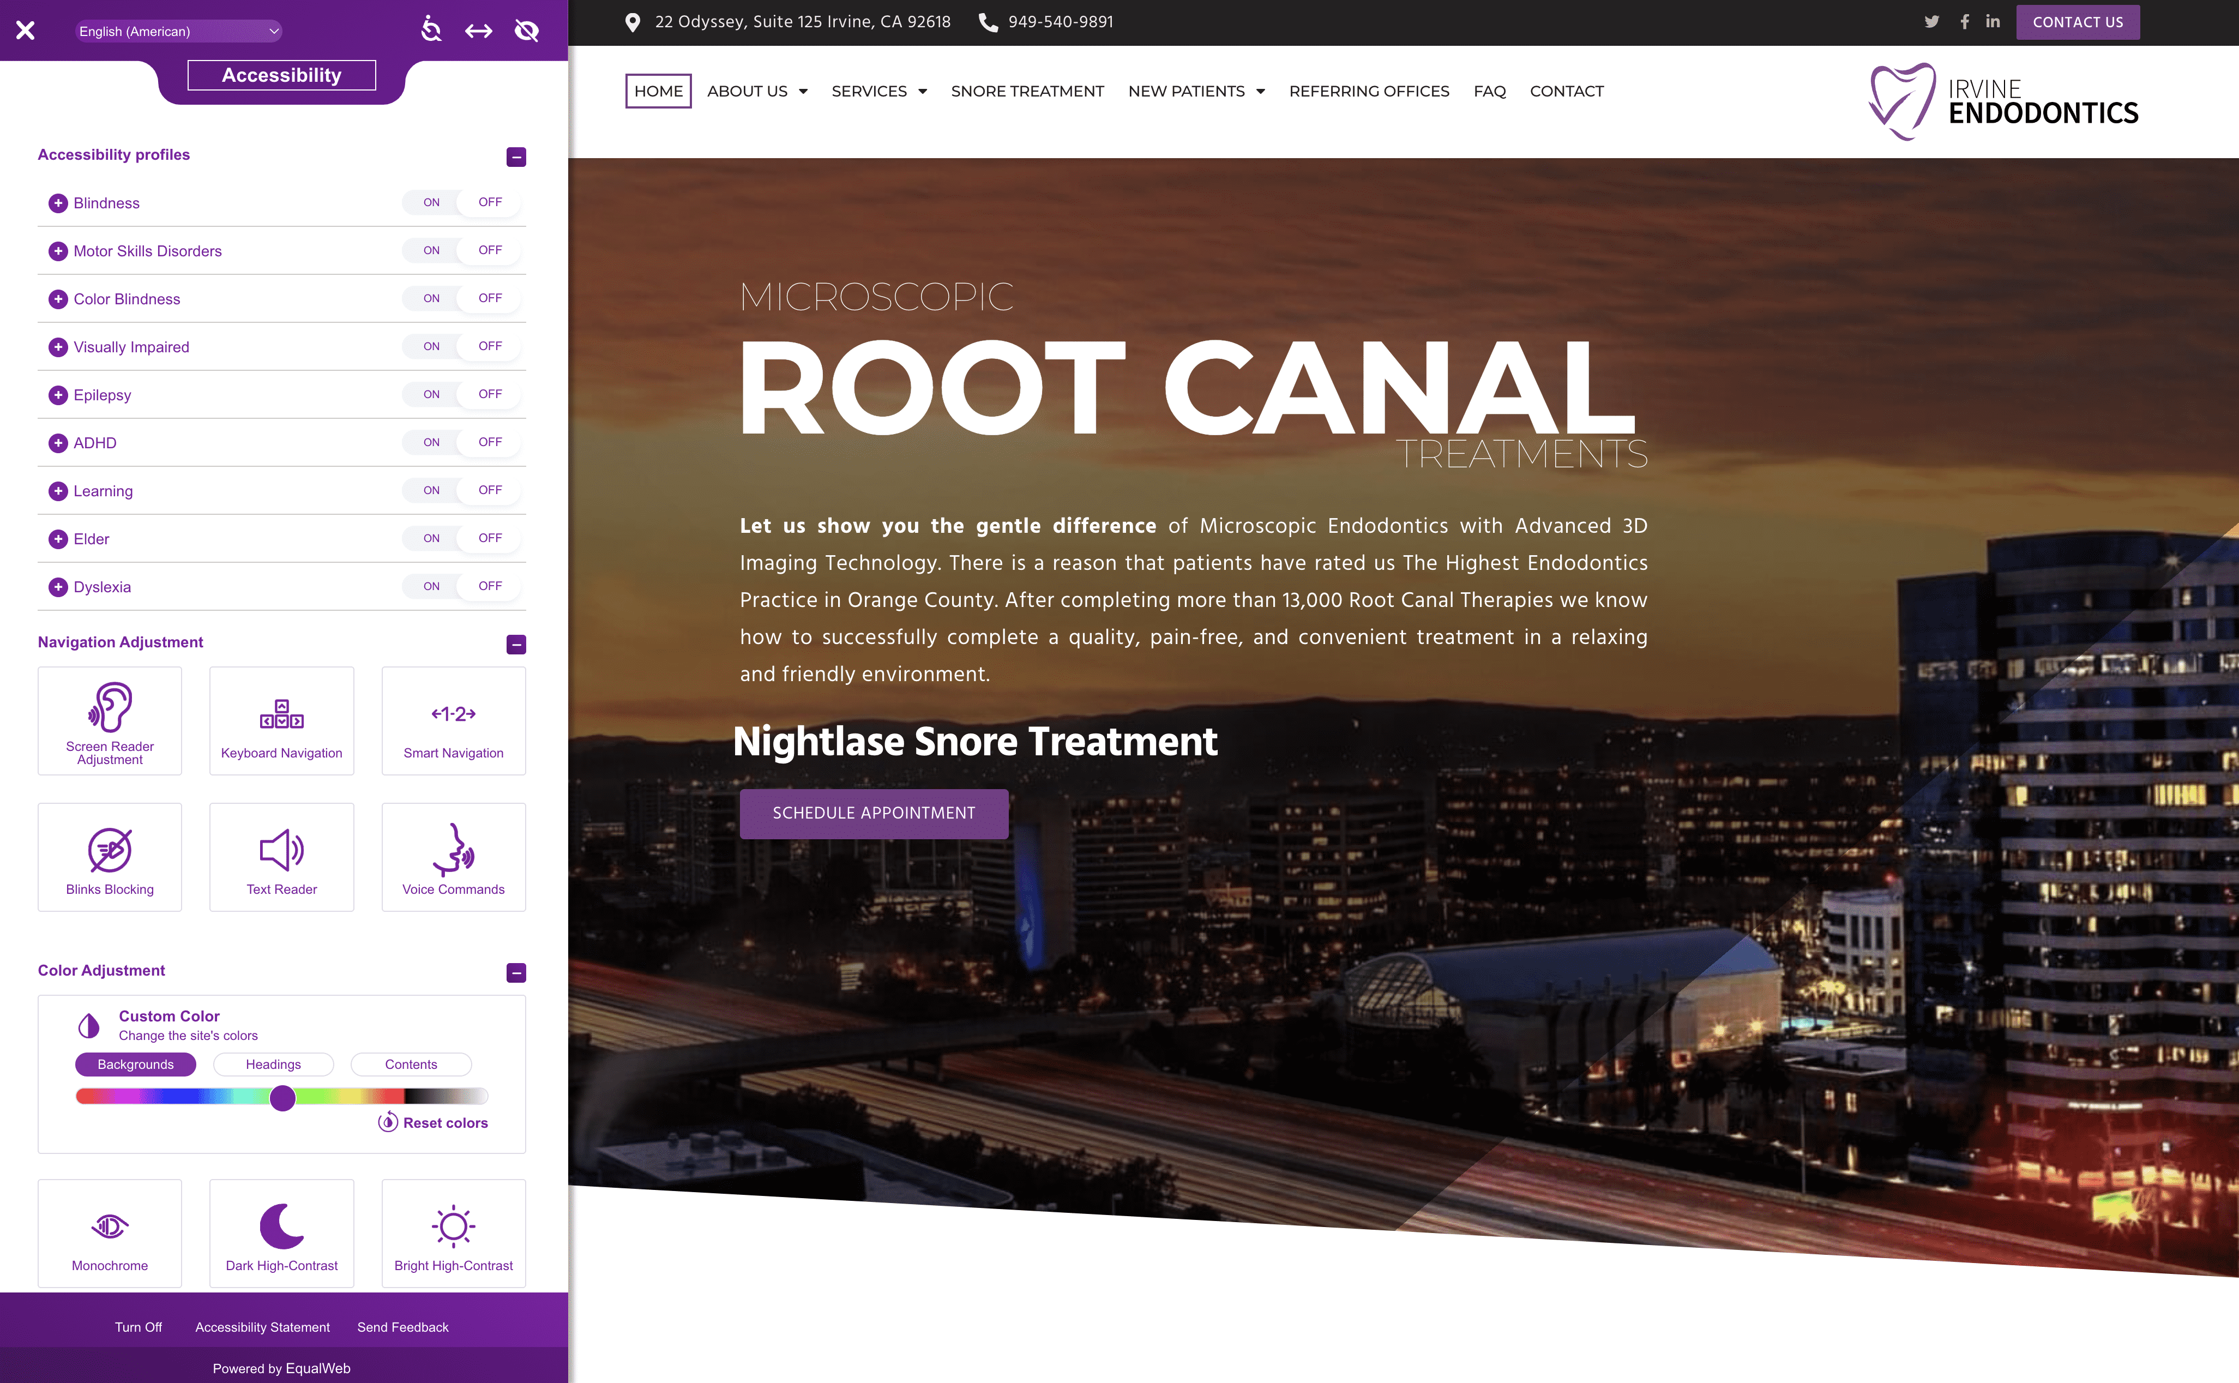
Task: Expand Color Blindness profile plus icon
Action: pos(58,299)
